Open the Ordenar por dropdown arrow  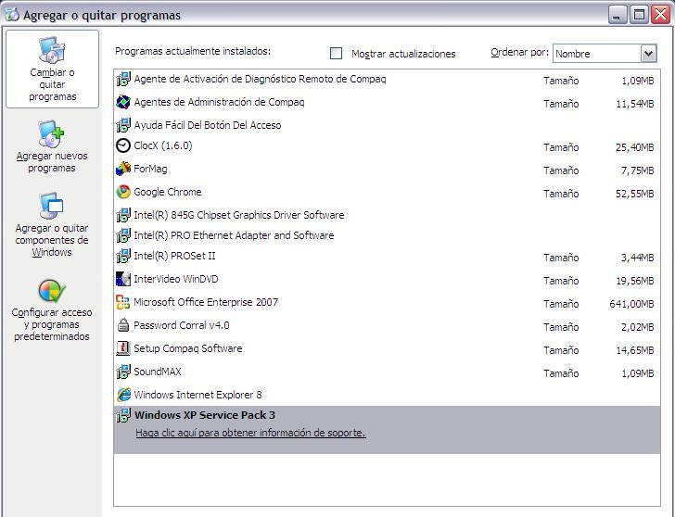click(648, 54)
